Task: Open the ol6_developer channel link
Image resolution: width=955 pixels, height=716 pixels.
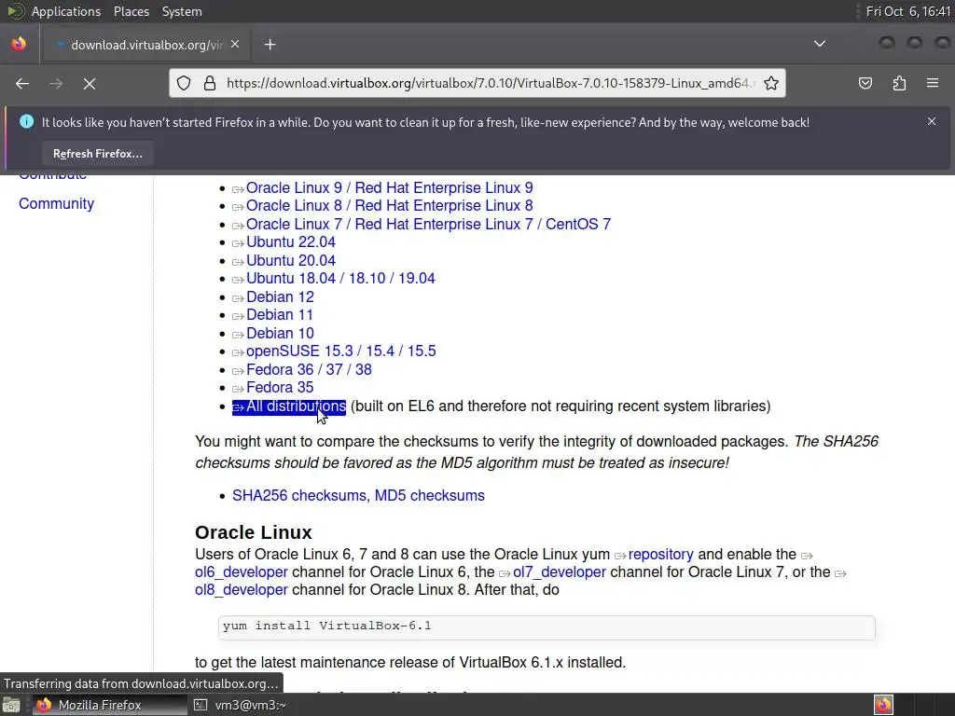Action: point(242,572)
